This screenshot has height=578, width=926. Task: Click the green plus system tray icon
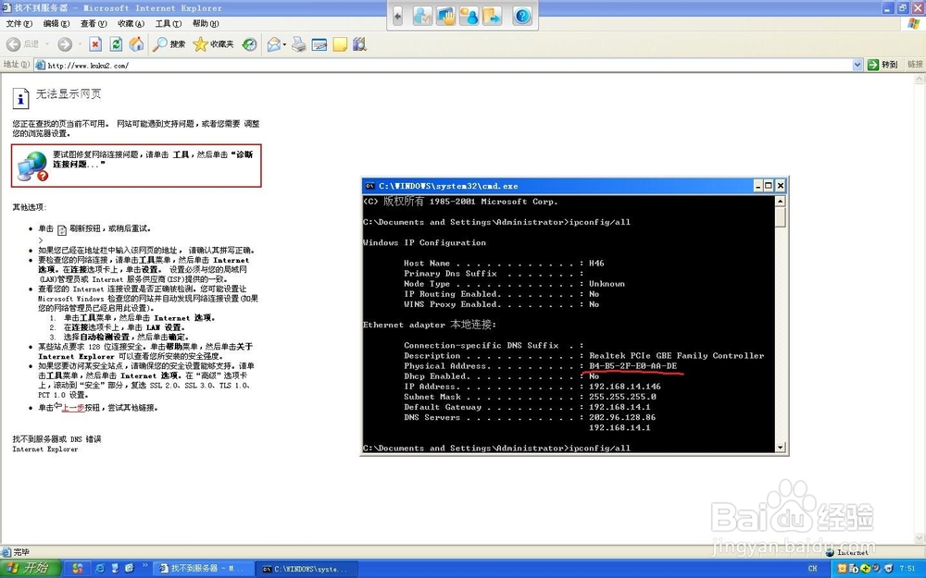[865, 569]
